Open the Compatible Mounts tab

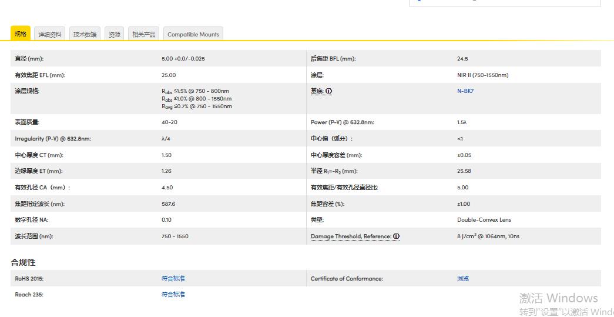point(193,35)
